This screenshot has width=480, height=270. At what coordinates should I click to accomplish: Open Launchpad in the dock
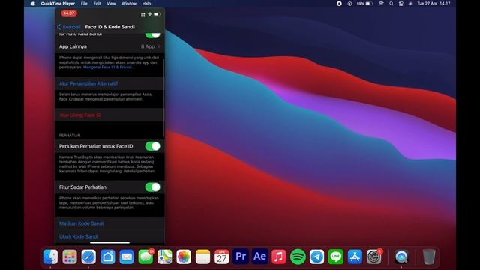click(70, 256)
